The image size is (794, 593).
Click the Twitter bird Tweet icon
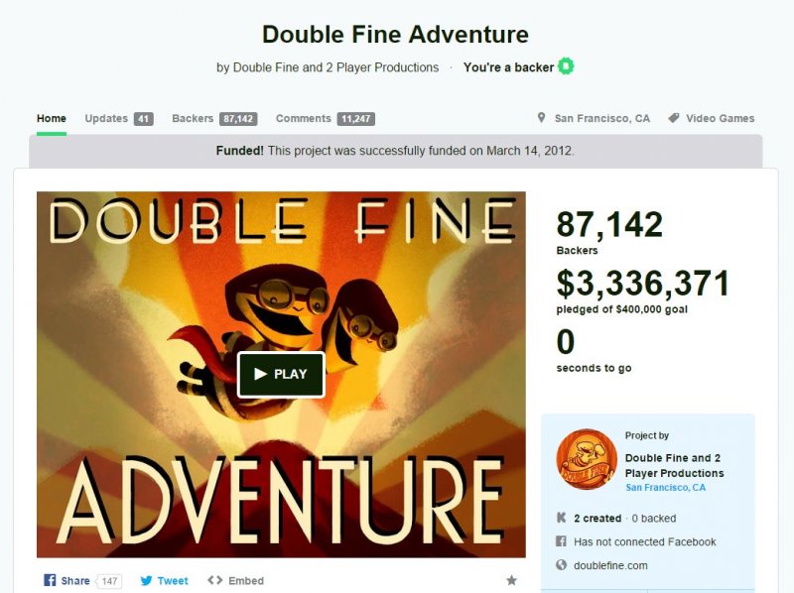146,580
